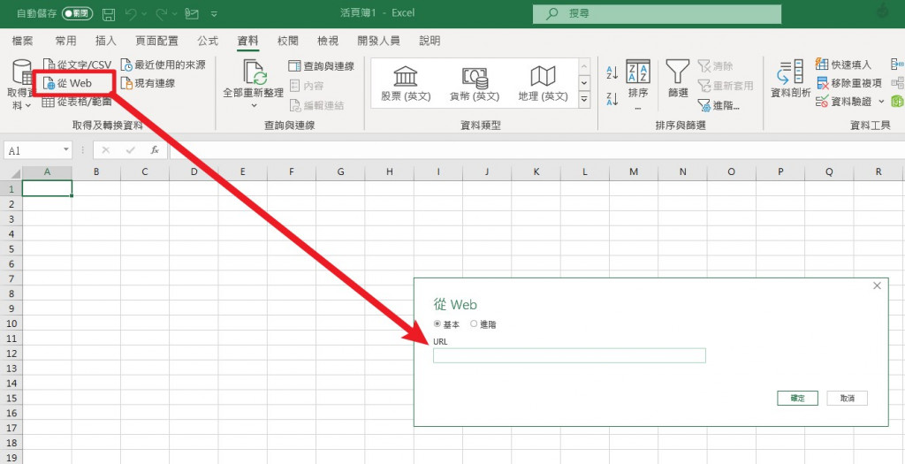Viewport: 905px width, 464px height.
Task: Click the Save floppy disk icon
Action: (109, 13)
